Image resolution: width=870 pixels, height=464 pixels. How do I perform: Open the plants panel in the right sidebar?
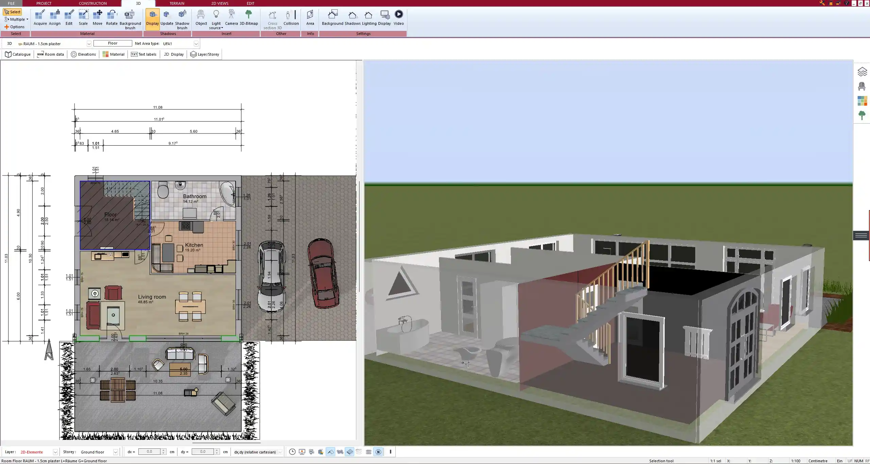click(862, 115)
